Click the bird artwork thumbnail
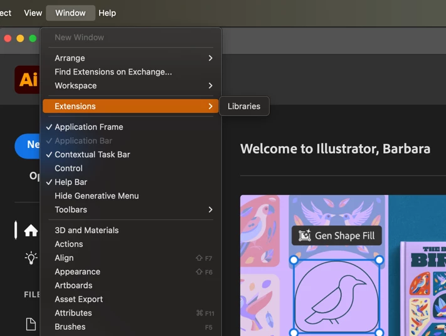Screen dimensions: 446x336 click(x=336, y=297)
